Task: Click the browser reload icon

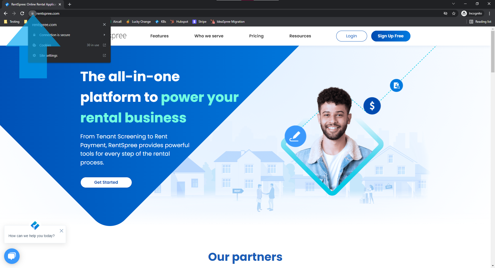Action: (22, 13)
